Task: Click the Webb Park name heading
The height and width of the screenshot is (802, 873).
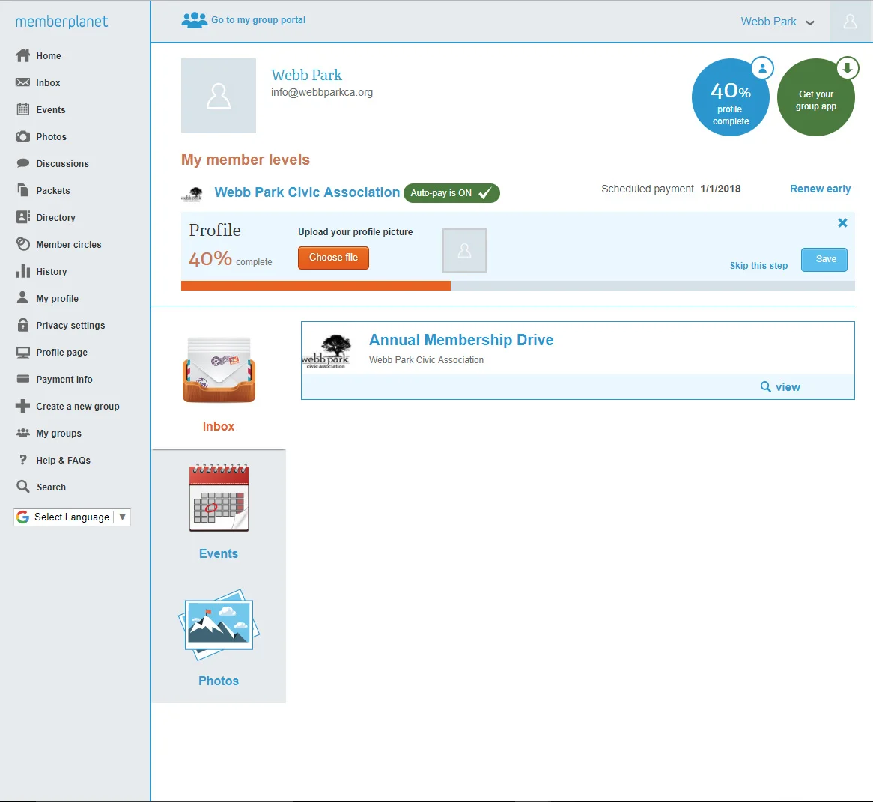Action: [306, 75]
